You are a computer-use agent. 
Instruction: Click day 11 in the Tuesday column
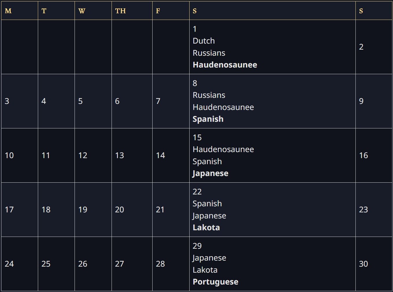[46, 156]
